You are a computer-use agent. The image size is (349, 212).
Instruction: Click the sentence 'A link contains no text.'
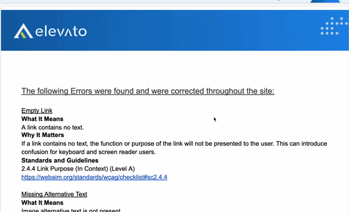click(x=52, y=127)
